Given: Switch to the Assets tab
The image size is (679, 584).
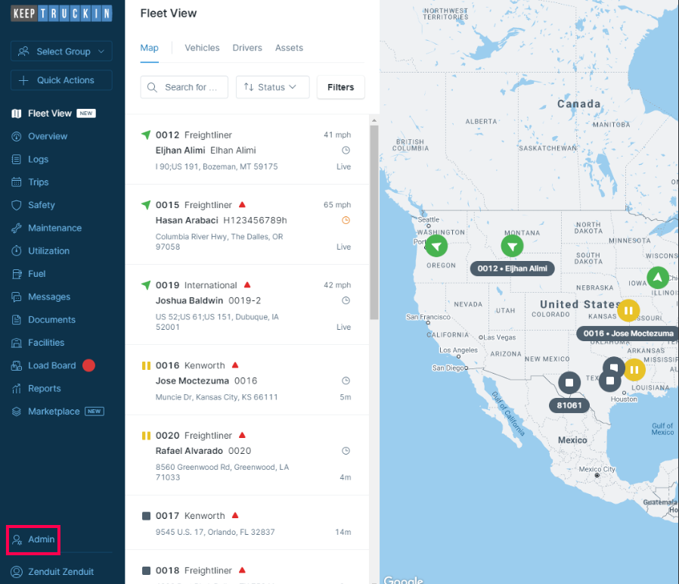Looking at the screenshot, I should coord(290,48).
